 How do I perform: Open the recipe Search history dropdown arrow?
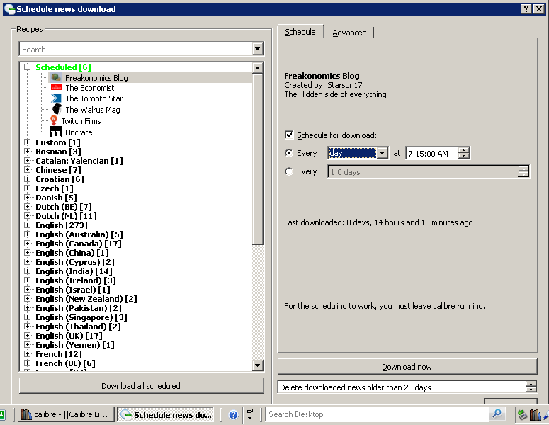(x=258, y=49)
